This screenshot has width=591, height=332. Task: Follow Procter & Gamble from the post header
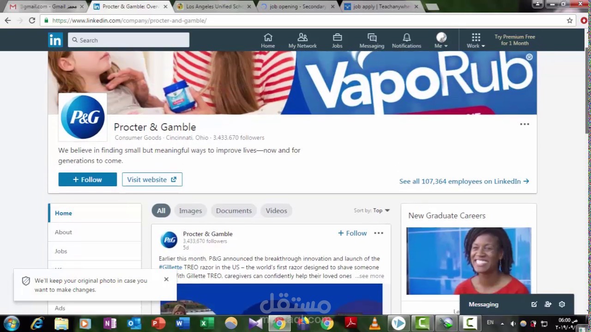tap(352, 233)
